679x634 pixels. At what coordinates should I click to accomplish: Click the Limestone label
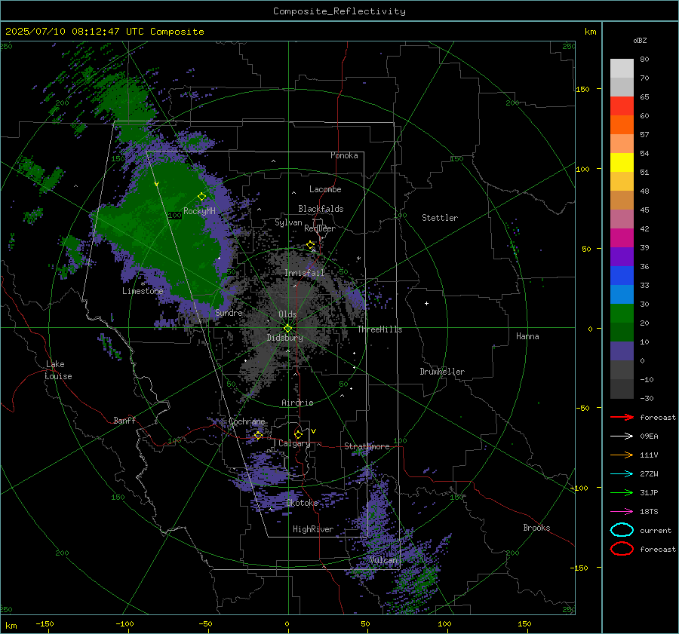tap(143, 291)
